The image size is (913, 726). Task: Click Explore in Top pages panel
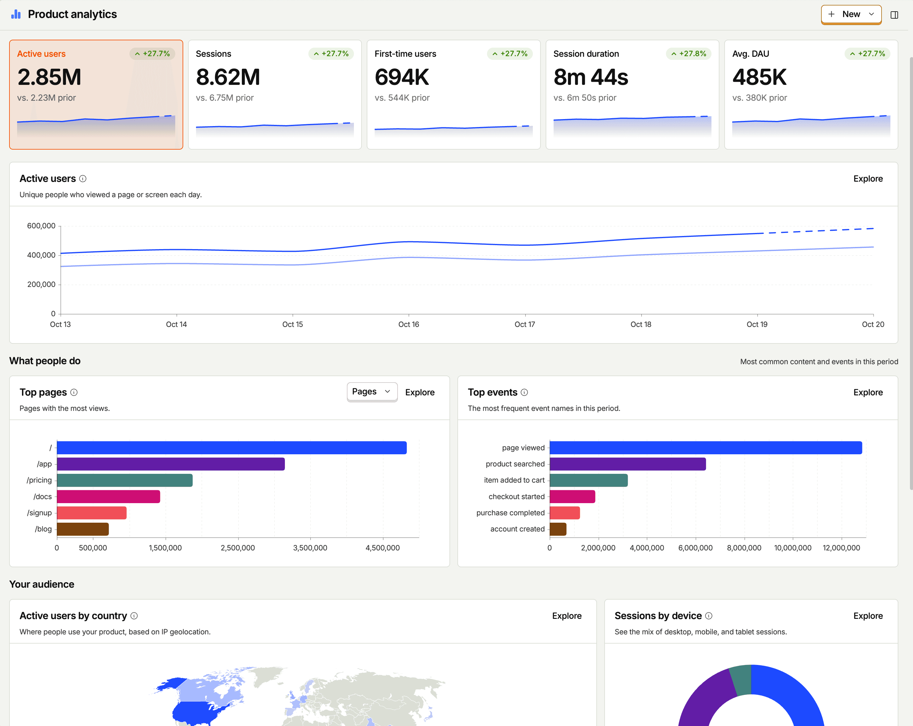(x=420, y=392)
